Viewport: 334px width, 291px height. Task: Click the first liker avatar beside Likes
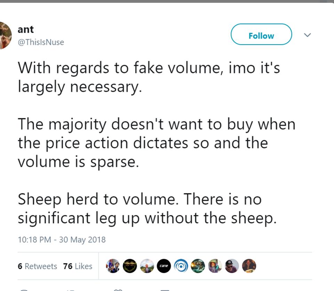point(113,266)
